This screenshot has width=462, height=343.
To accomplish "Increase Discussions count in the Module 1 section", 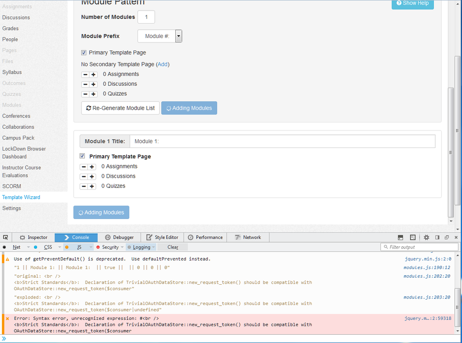I will (92, 177).
